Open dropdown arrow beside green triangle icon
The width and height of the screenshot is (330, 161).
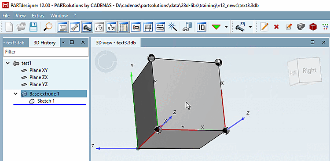pos(226,27)
